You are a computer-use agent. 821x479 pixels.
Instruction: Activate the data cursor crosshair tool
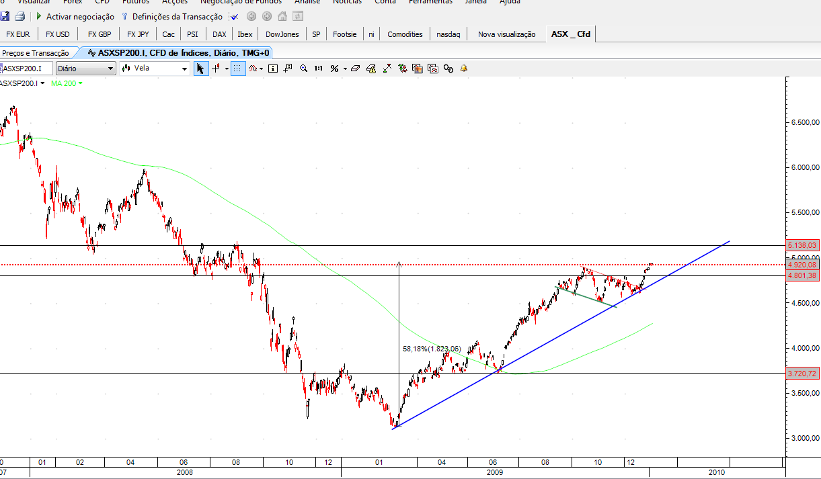click(288, 68)
